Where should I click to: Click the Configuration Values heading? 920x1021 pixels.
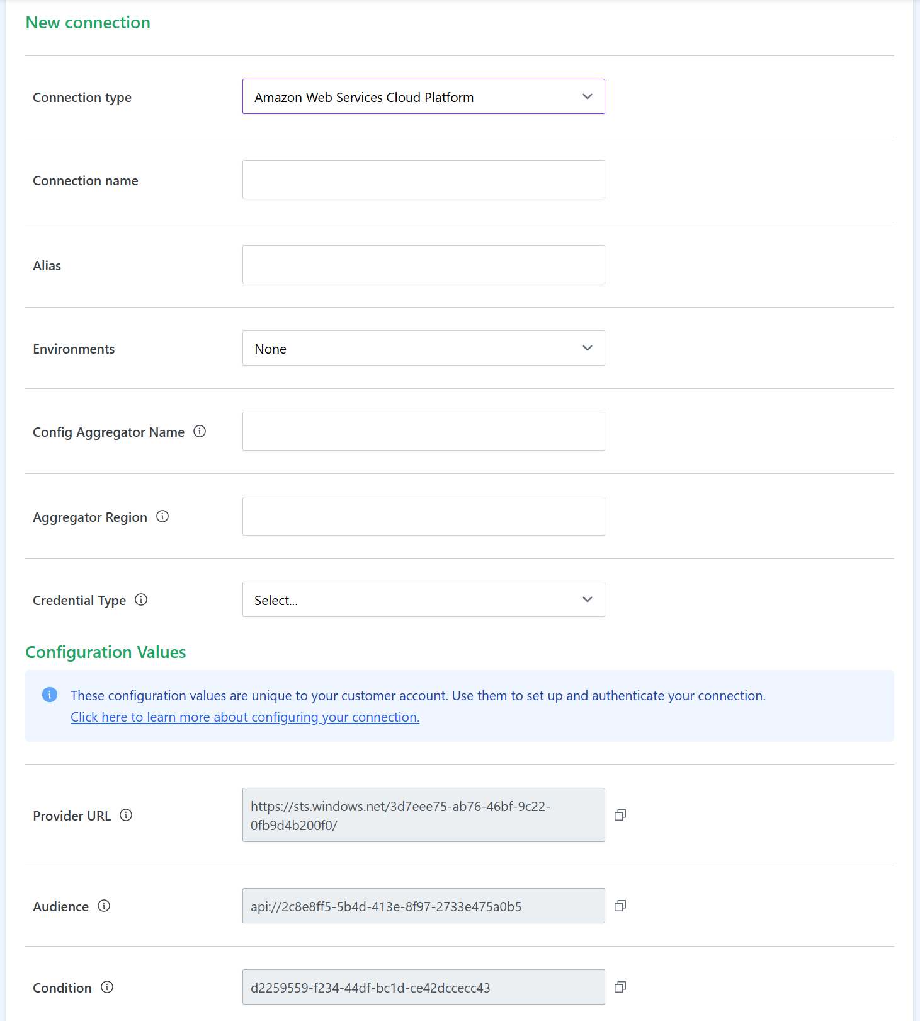click(106, 652)
